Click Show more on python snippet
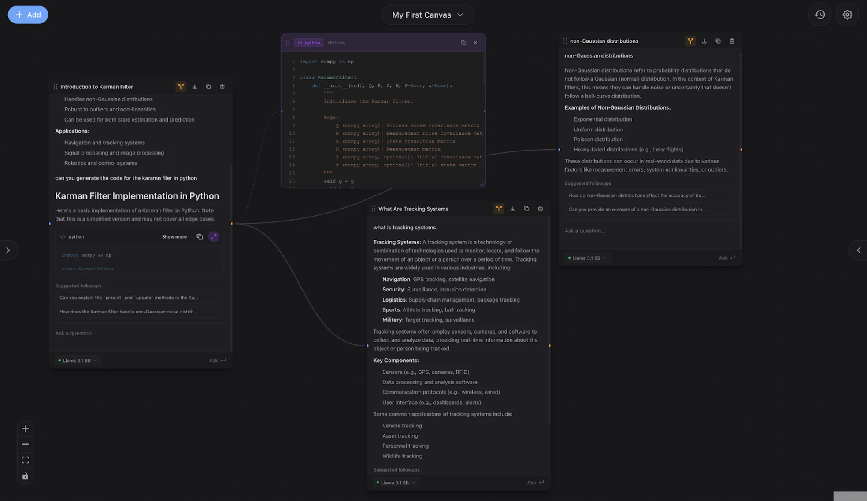Viewport: 867px width, 501px height. (x=174, y=237)
